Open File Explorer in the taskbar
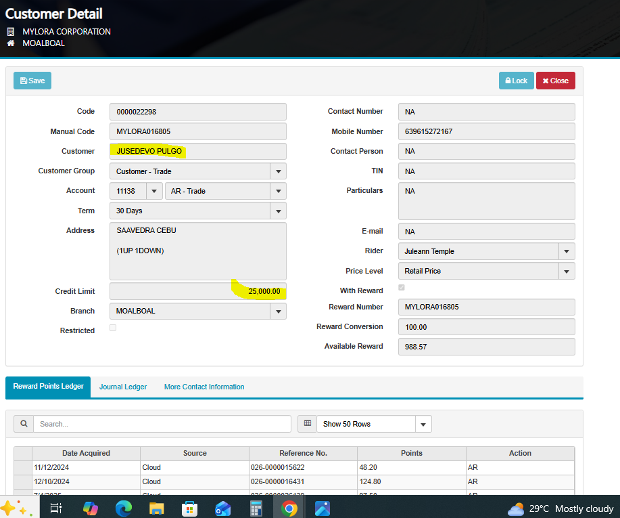 click(x=157, y=508)
